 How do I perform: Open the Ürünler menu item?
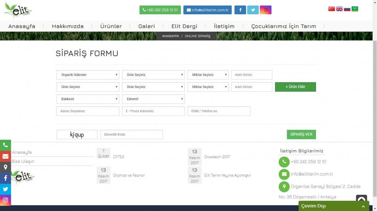pos(111,26)
